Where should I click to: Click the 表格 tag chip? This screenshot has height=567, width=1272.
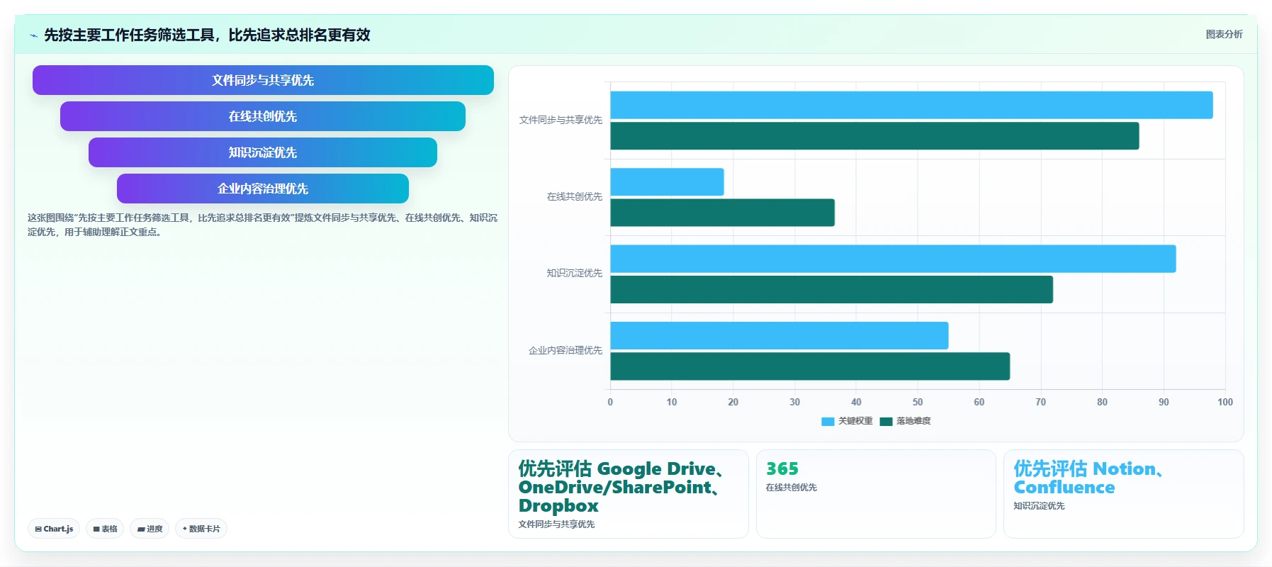pyautogui.click(x=105, y=529)
